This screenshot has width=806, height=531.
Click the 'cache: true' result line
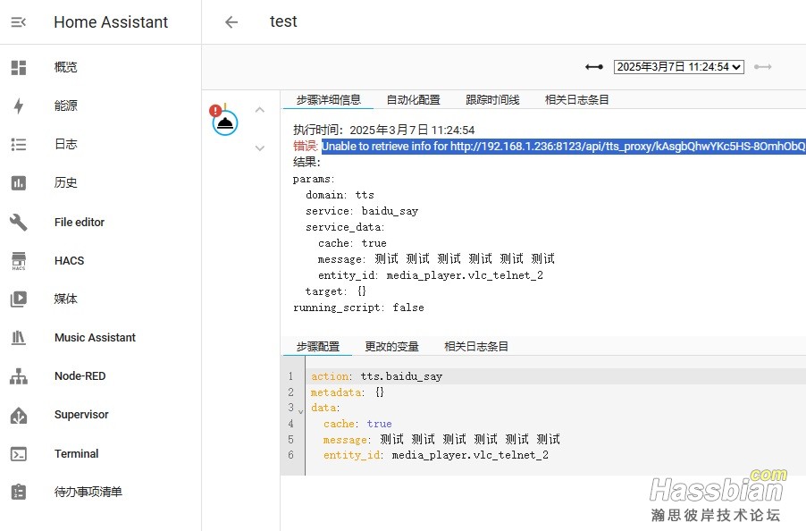tap(352, 243)
